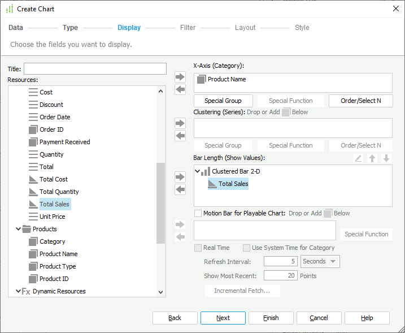Click the Total Cost aggregation icon

[x=33, y=179]
